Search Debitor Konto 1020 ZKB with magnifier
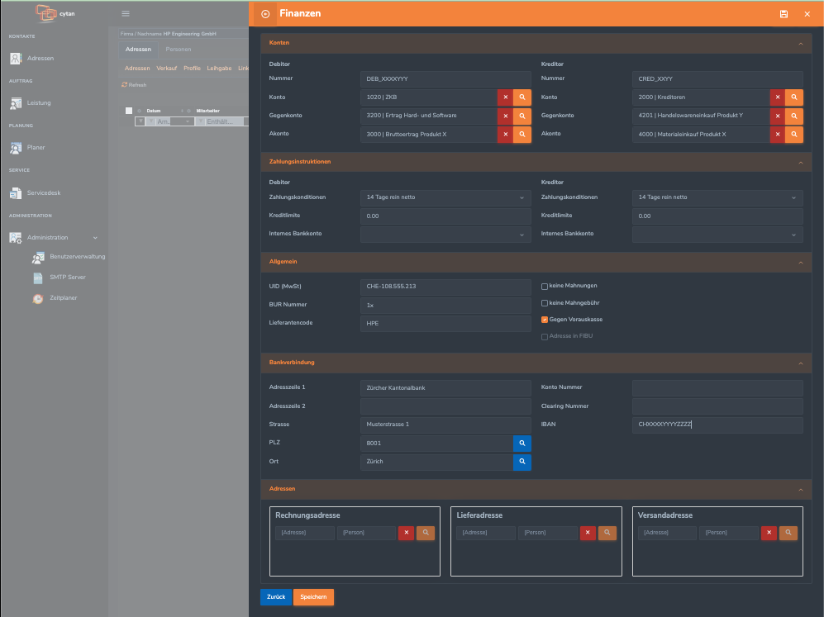The image size is (824, 617). (522, 97)
